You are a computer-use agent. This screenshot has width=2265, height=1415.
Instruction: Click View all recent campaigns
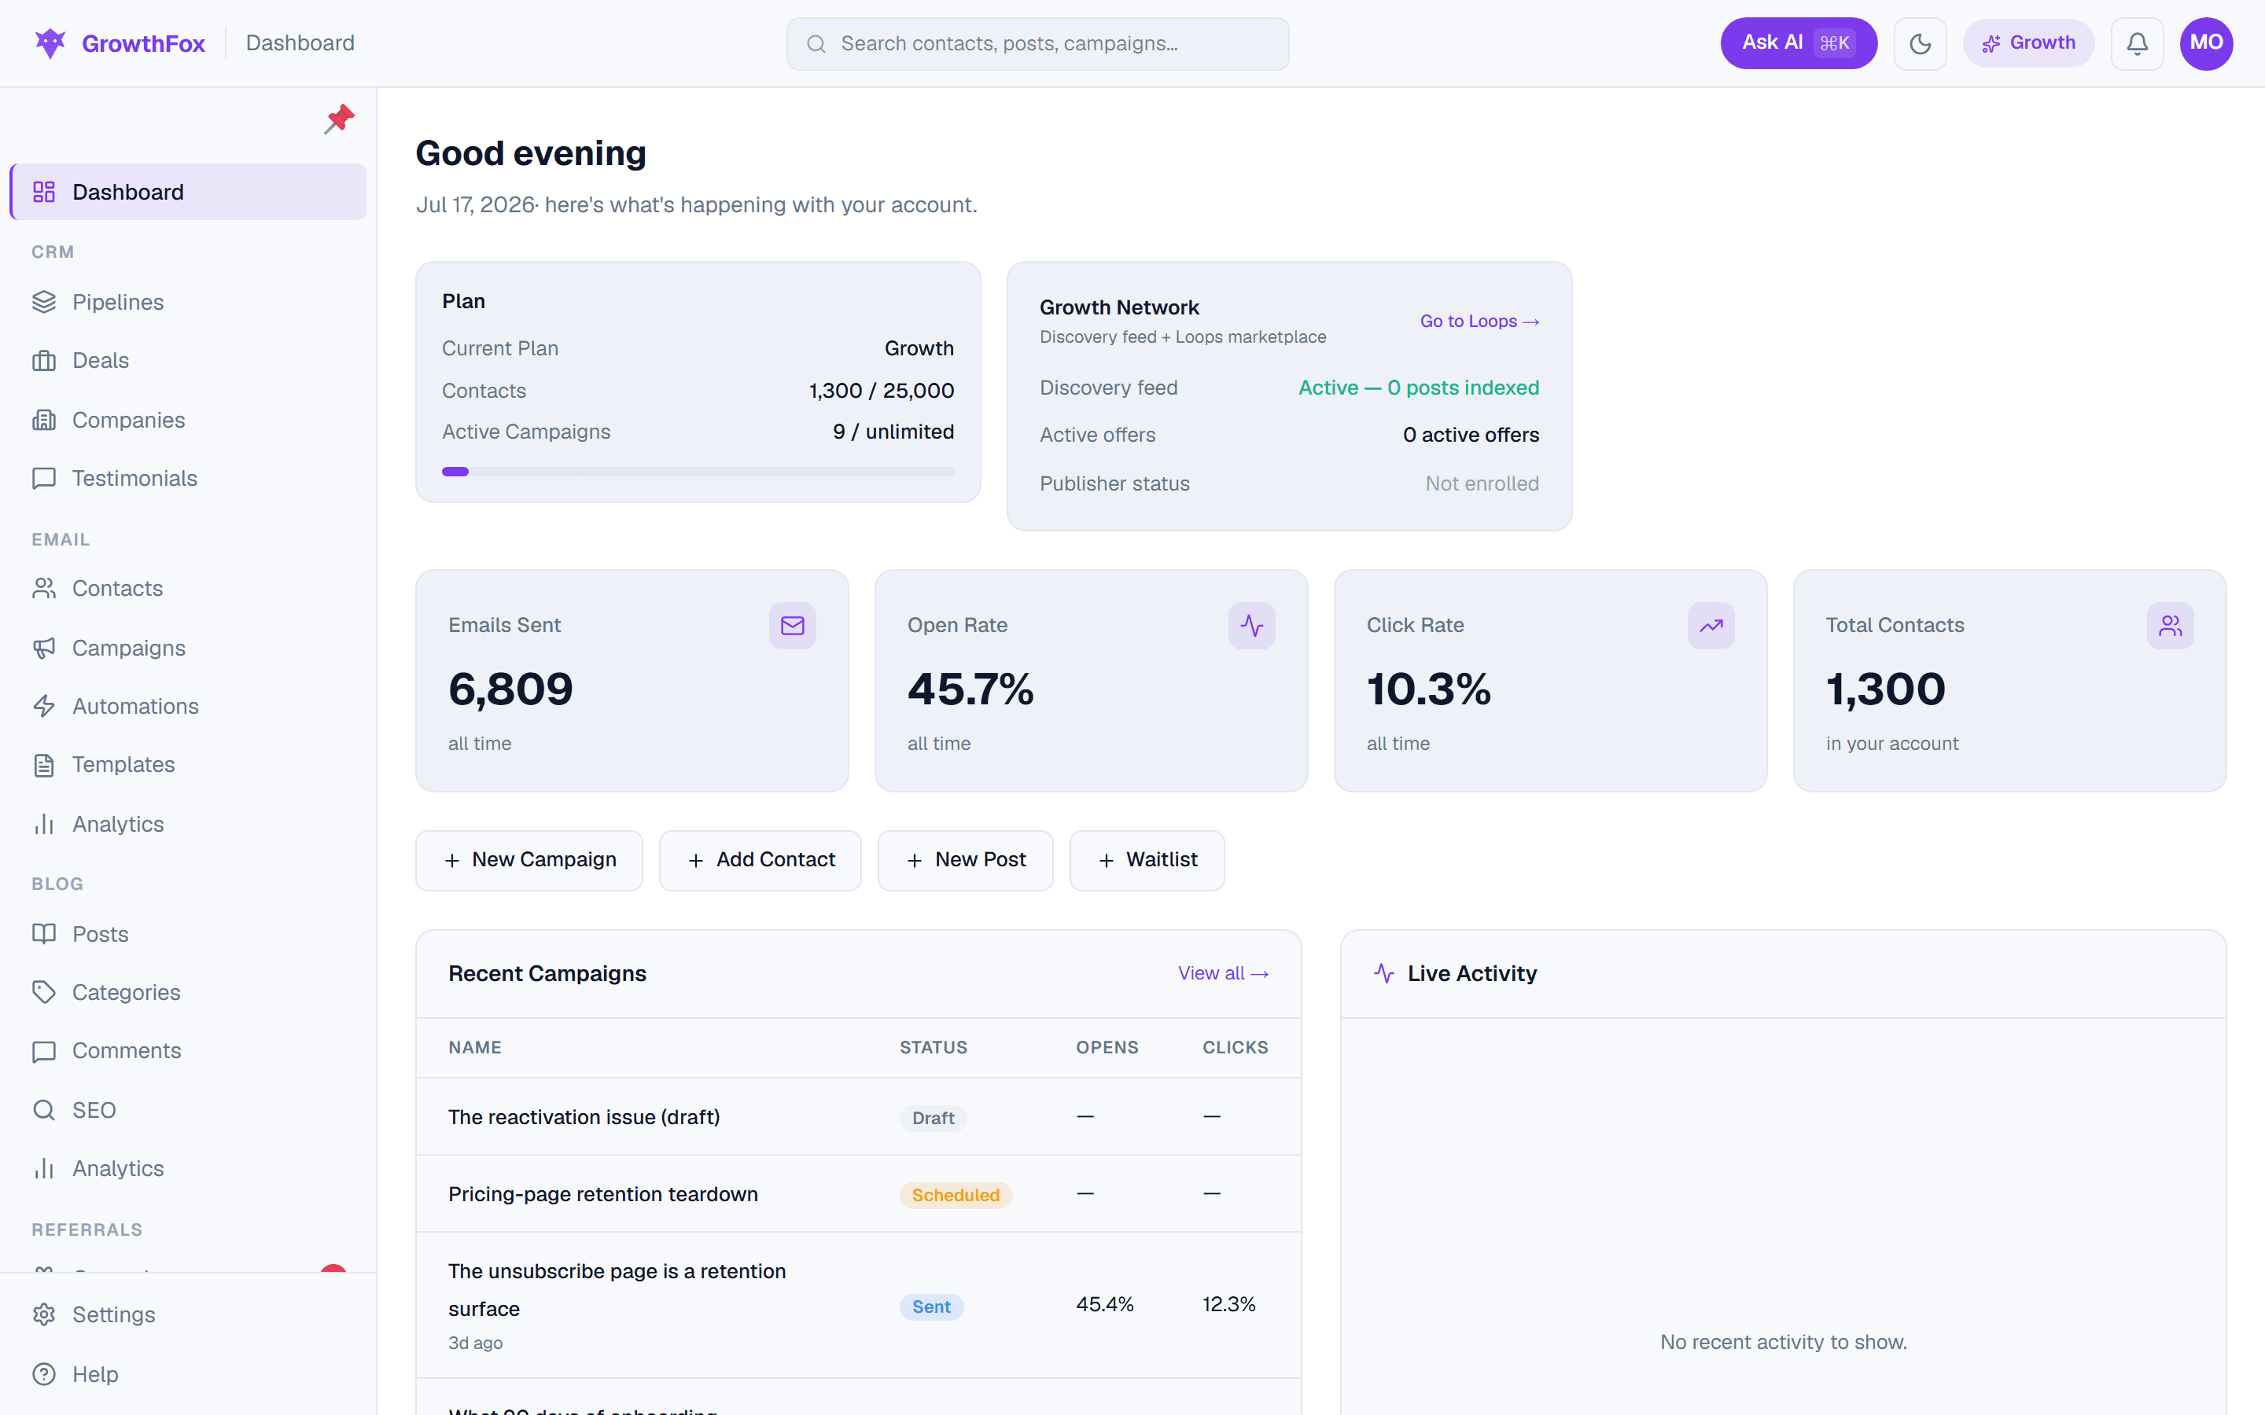[1222, 973]
